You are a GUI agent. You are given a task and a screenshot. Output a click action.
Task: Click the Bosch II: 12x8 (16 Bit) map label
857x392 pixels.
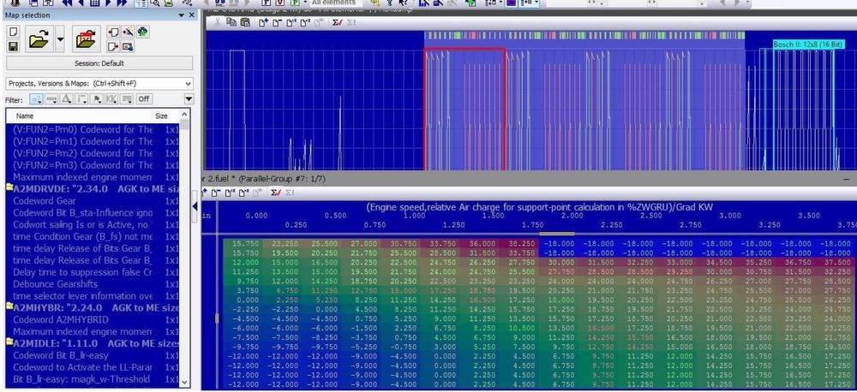(x=808, y=44)
